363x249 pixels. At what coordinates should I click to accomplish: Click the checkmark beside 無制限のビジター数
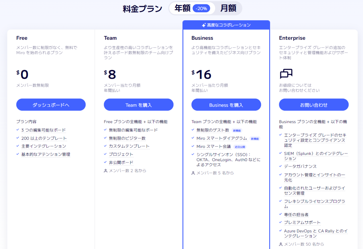coord(106,138)
